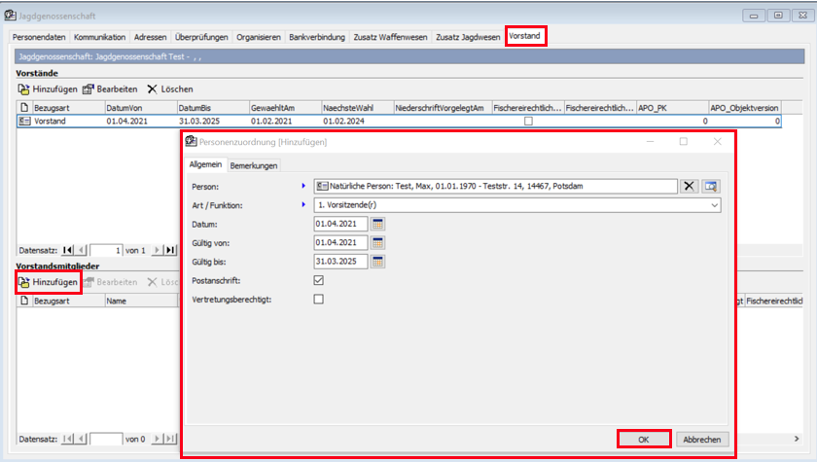Click Bearbeiten in the Vorstände toolbar

tap(109, 89)
